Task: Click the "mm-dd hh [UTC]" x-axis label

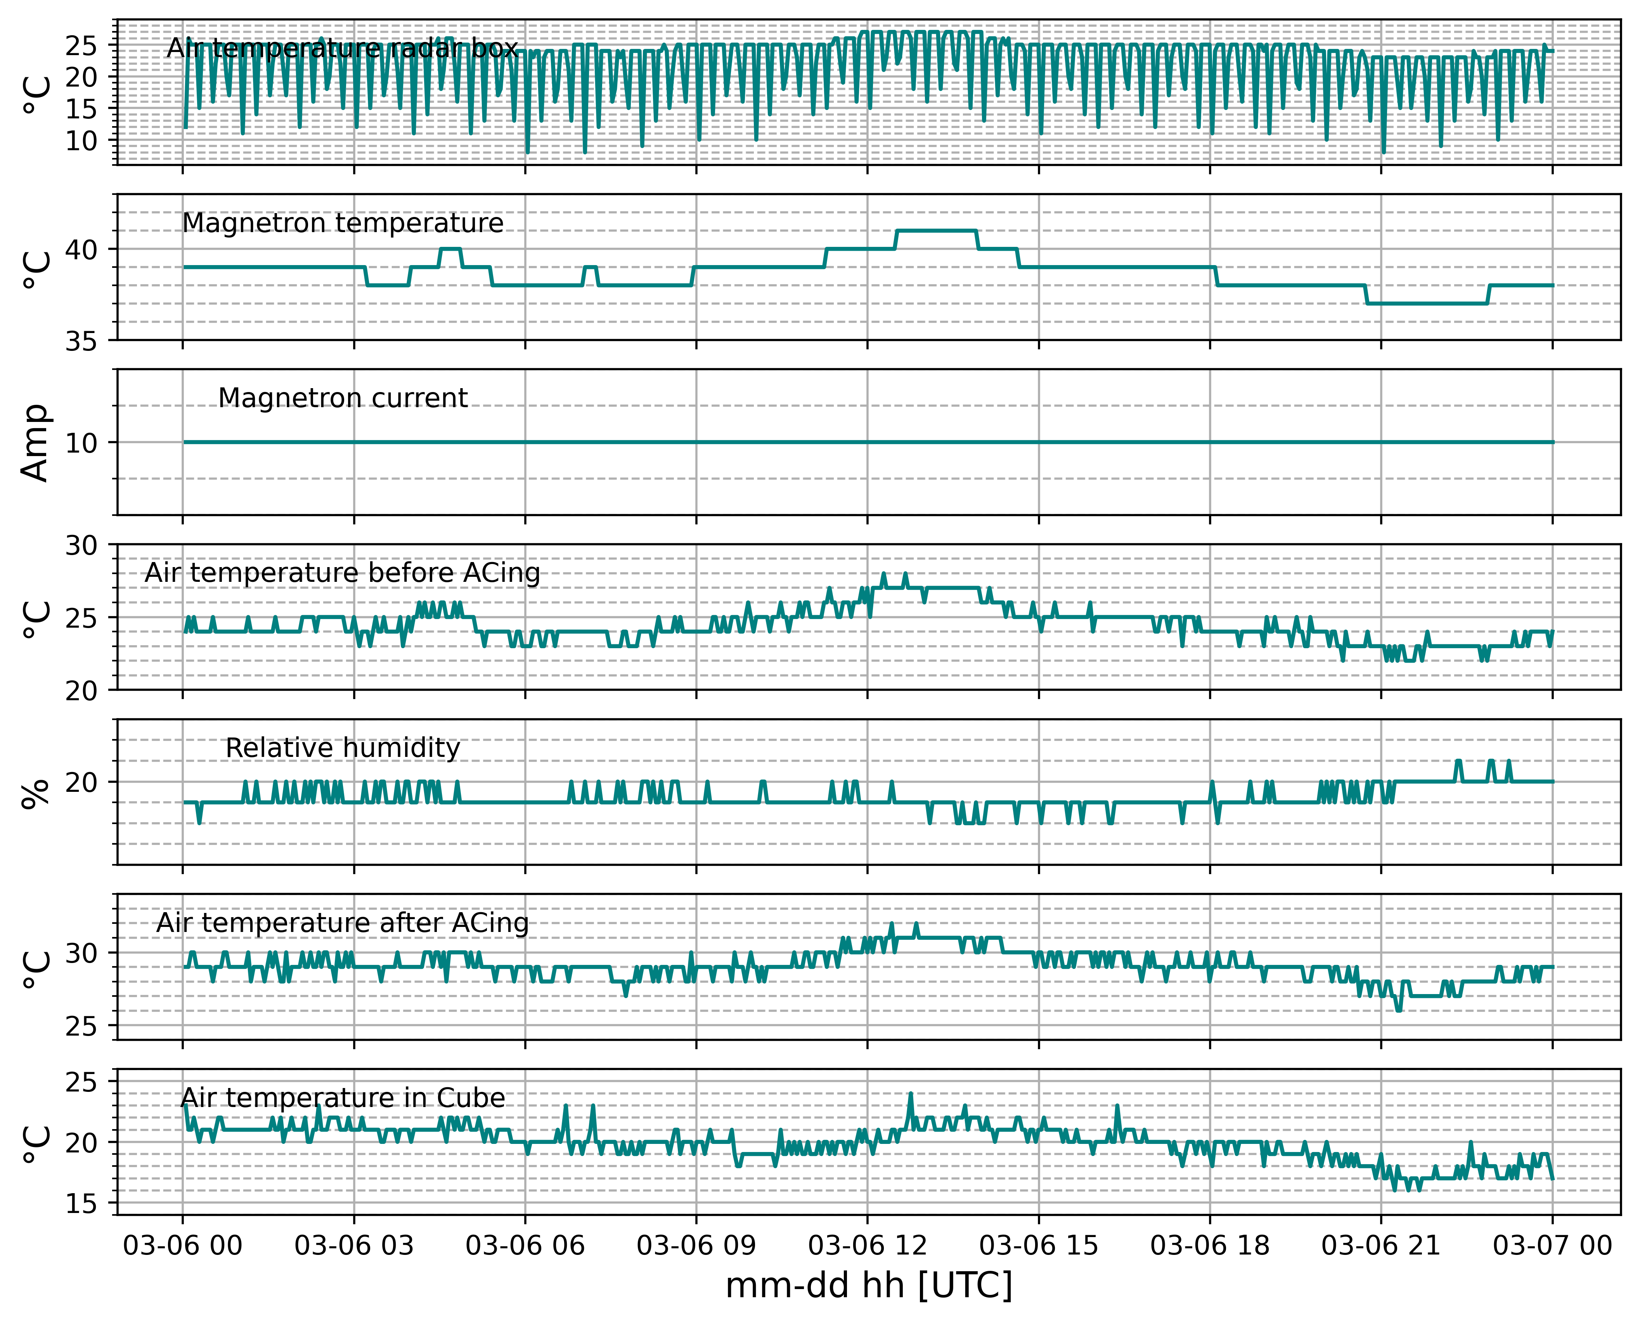Action: click(868, 1286)
